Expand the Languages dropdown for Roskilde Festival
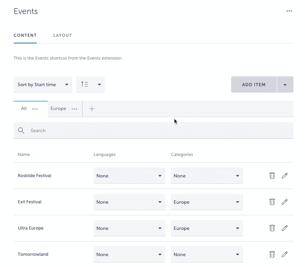 click(129, 176)
